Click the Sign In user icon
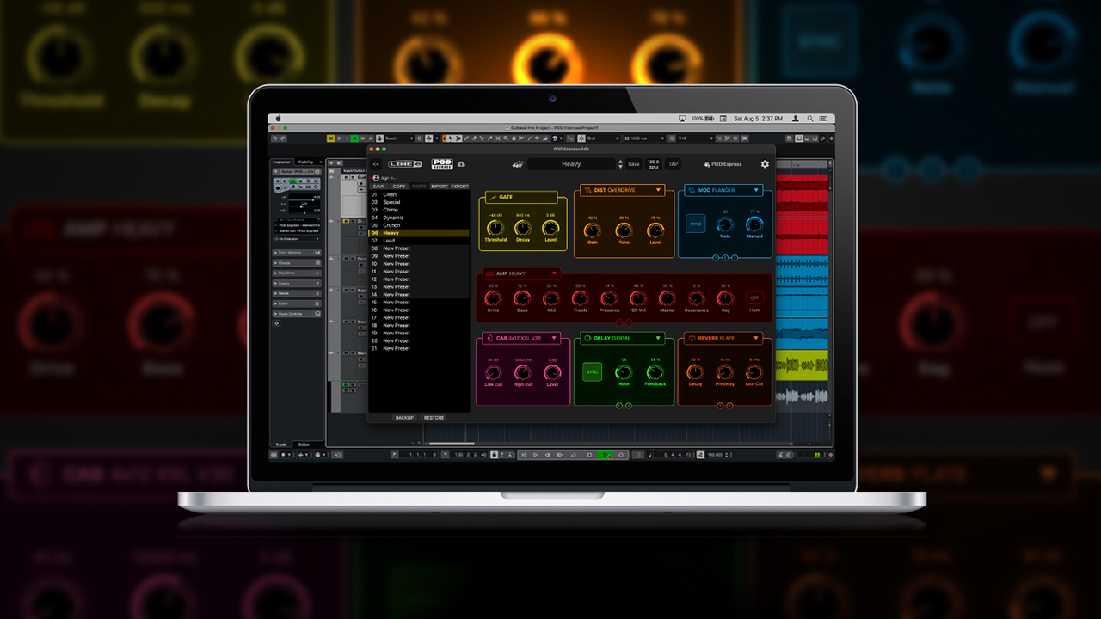 [375, 178]
